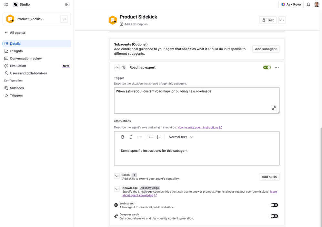Go back to All agents
This screenshot has height=227, width=322.
click(x=18, y=32)
